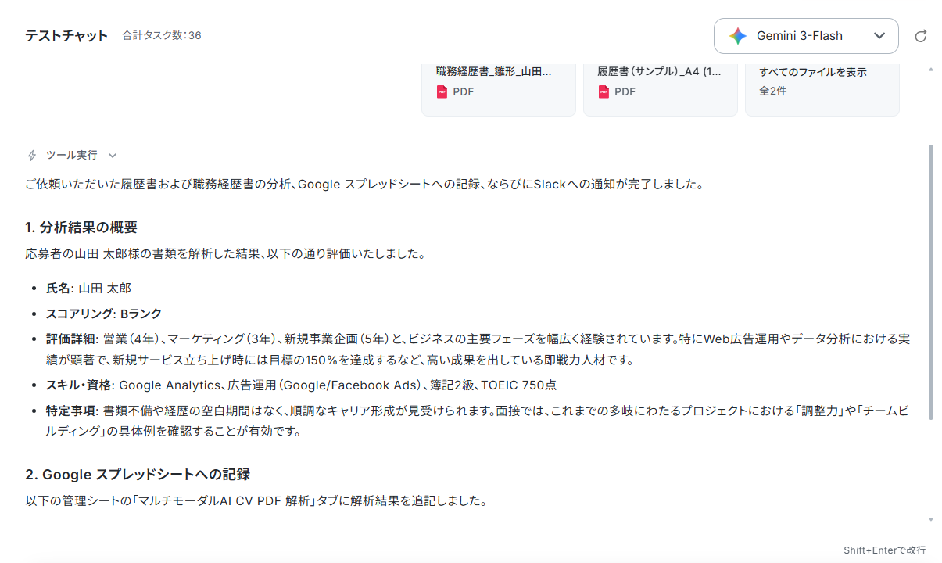942x563 pixels.
Task: Click the reload chat icon beside model selector
Action: (921, 36)
